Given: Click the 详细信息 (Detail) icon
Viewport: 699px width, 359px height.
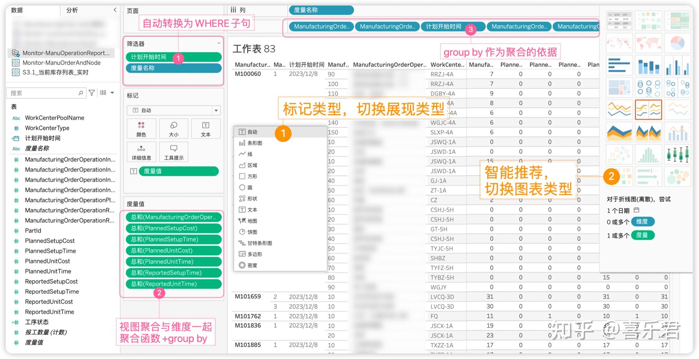Looking at the screenshot, I should pos(141,151).
